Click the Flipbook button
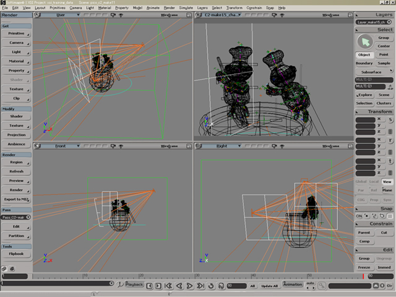396x297 pixels. pyautogui.click(x=16, y=254)
